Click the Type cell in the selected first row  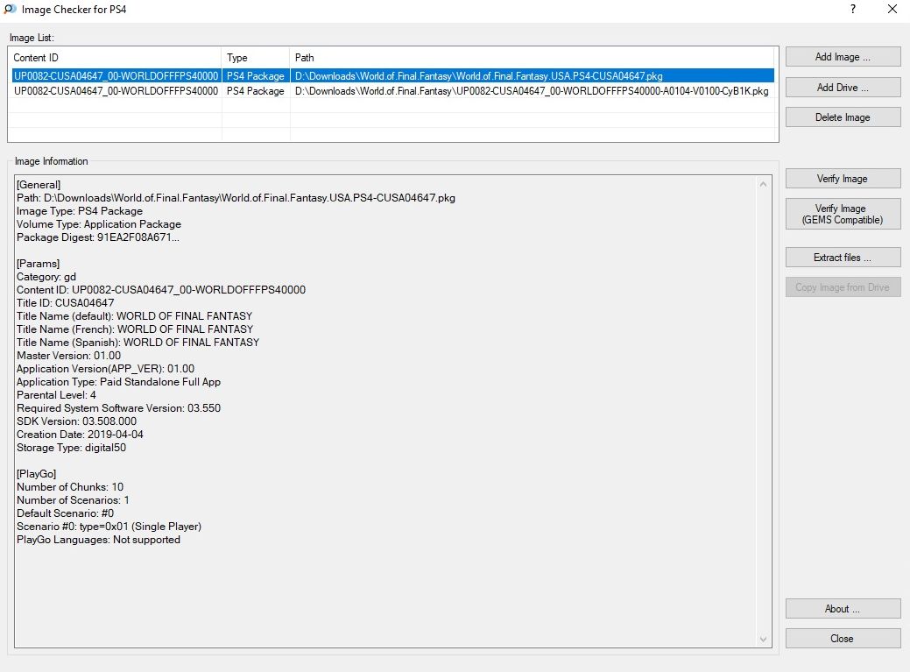256,76
